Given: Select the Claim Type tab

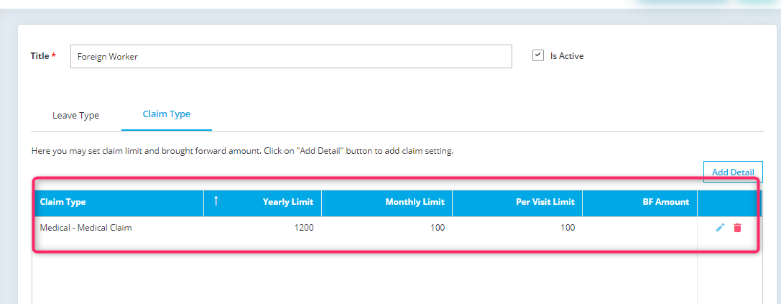Looking at the screenshot, I should coord(167,114).
